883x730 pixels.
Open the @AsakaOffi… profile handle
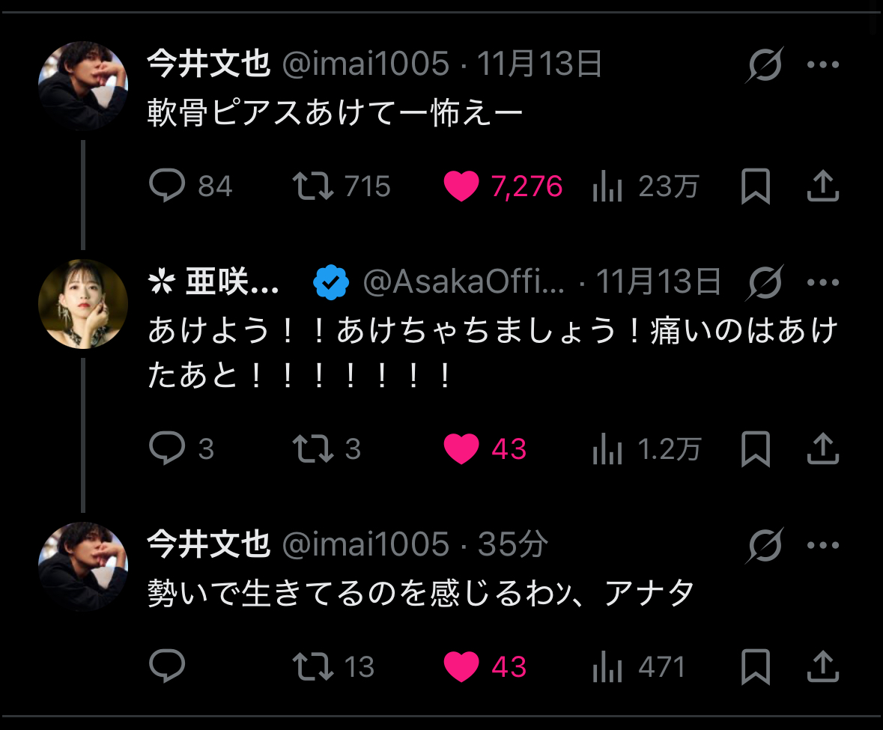coord(464,282)
